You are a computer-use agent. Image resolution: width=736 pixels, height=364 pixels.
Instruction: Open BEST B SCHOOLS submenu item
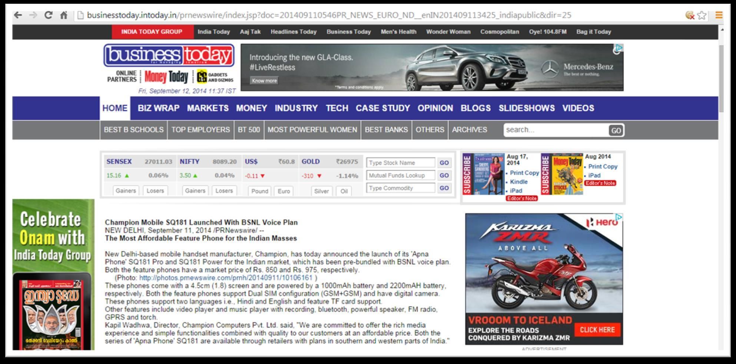[x=133, y=130]
